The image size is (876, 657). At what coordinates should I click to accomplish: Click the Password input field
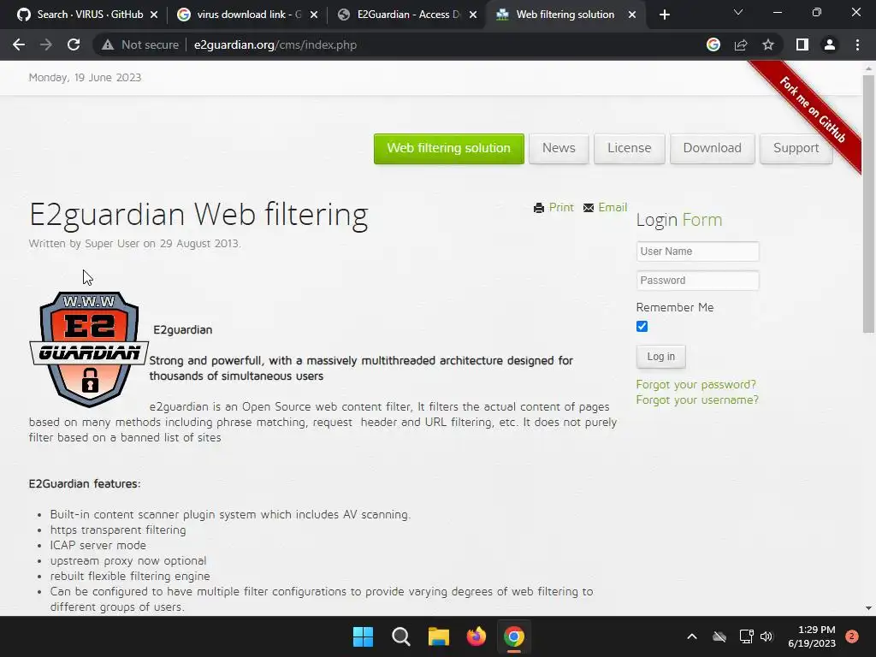(697, 281)
